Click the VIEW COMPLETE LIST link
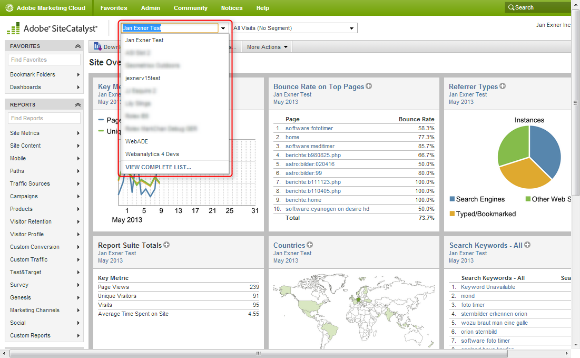 point(158,167)
